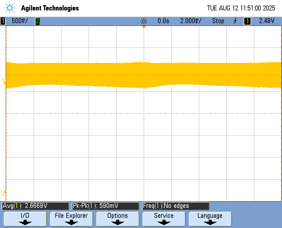Click the trigger source channel 1 badge
The width and height of the screenshot is (282, 228).
click(x=247, y=21)
